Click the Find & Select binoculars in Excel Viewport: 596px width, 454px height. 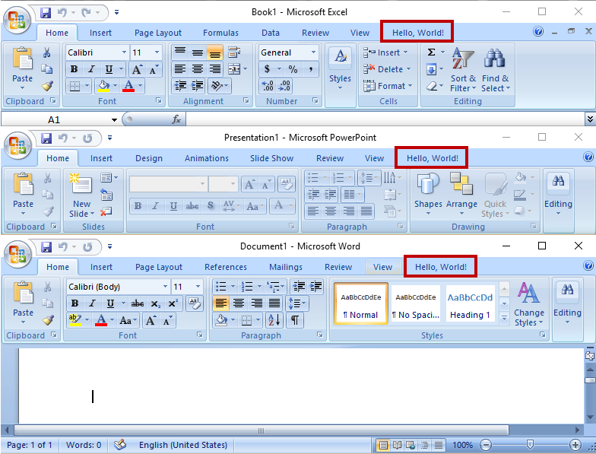(496, 70)
